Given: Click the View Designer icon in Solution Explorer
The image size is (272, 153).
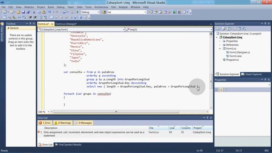Looking at the screenshot, I should tap(239, 28).
